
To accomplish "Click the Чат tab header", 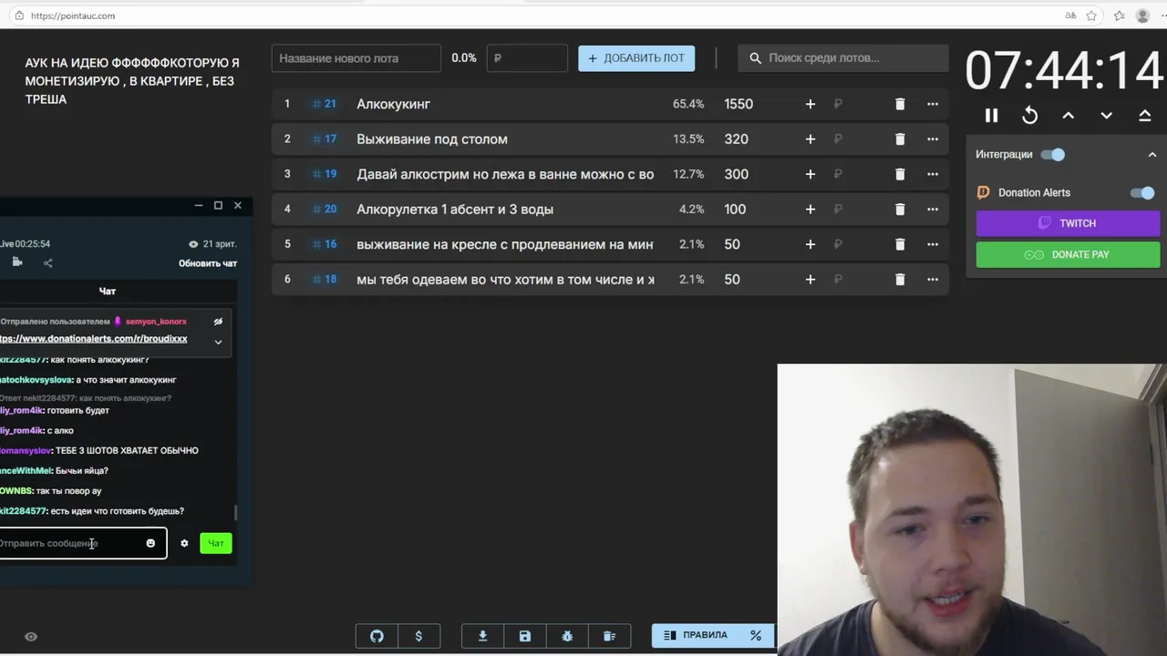I will (x=108, y=291).
